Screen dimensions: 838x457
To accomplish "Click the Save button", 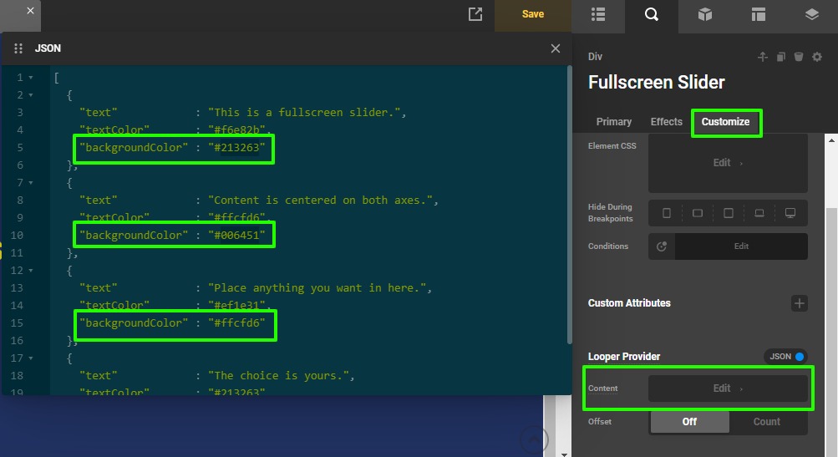I will tap(533, 14).
